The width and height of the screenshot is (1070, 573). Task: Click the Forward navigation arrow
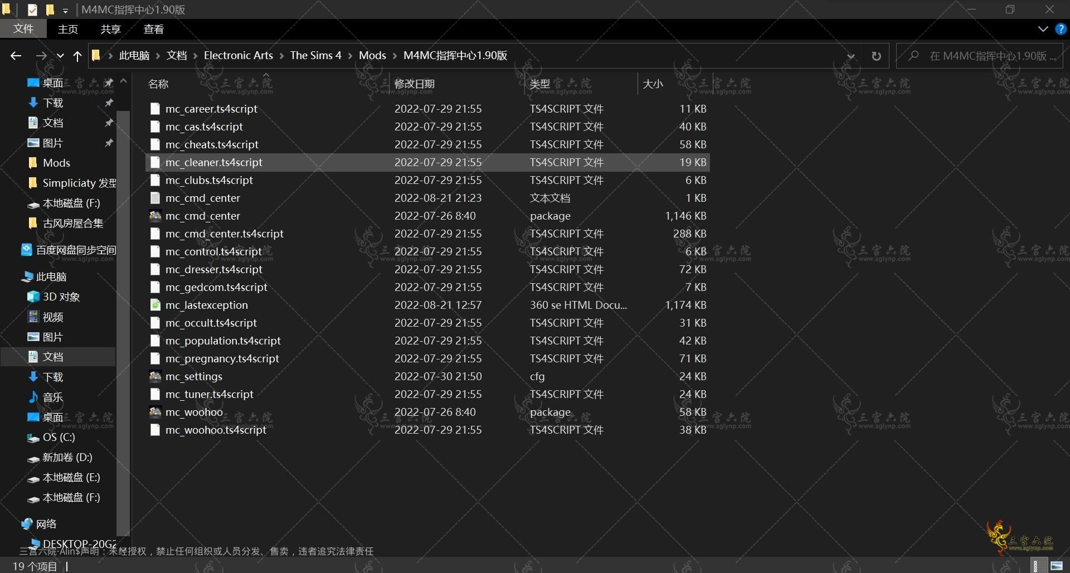[x=41, y=56]
